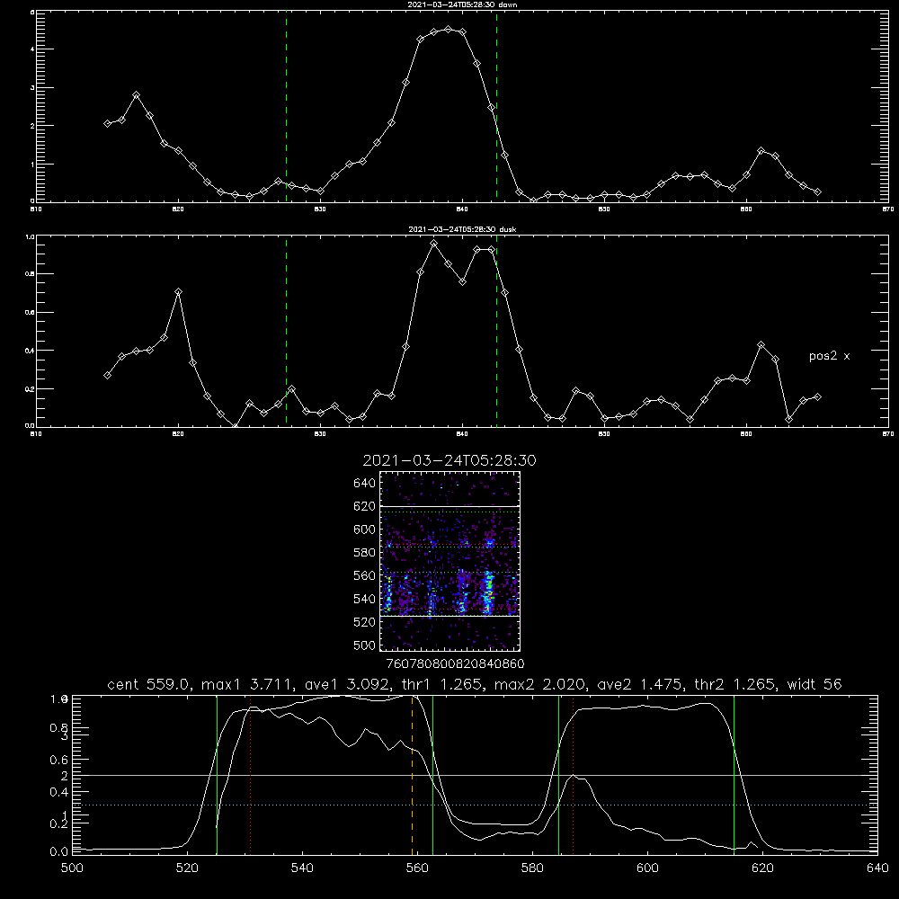Click the 600 label on bottom plot x-axis

pos(648,868)
